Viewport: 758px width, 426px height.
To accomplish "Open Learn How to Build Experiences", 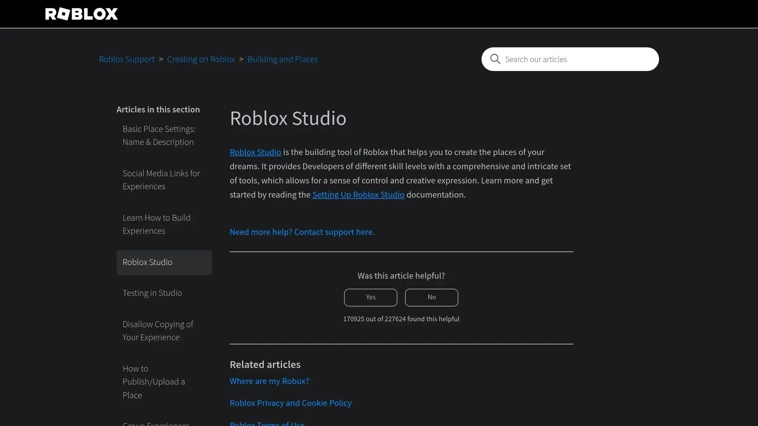I will click(156, 224).
